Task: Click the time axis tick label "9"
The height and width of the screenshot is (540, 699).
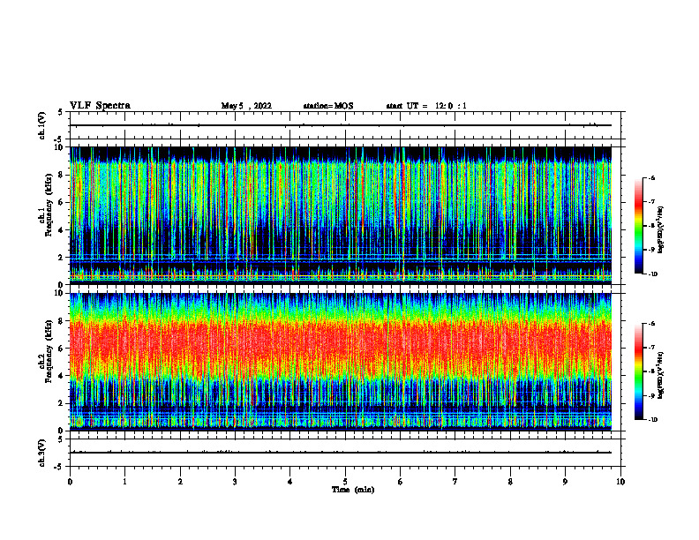Action: click(565, 482)
